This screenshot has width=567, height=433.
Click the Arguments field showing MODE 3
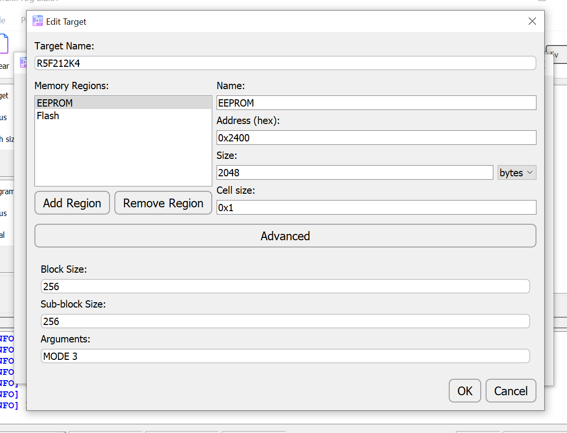pos(285,356)
